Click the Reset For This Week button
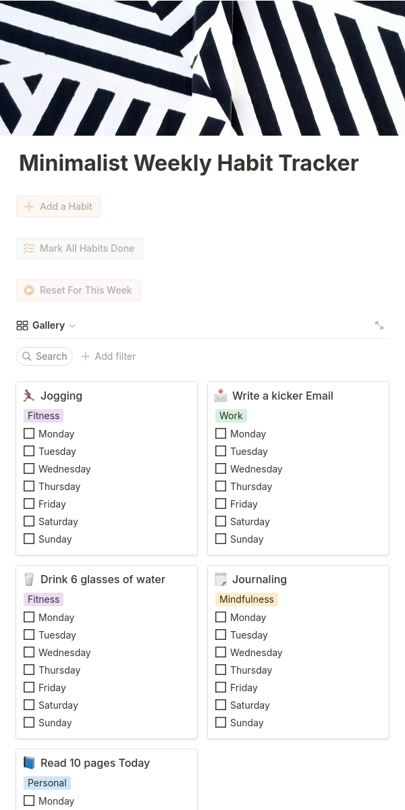The image size is (405, 810). coord(78,290)
